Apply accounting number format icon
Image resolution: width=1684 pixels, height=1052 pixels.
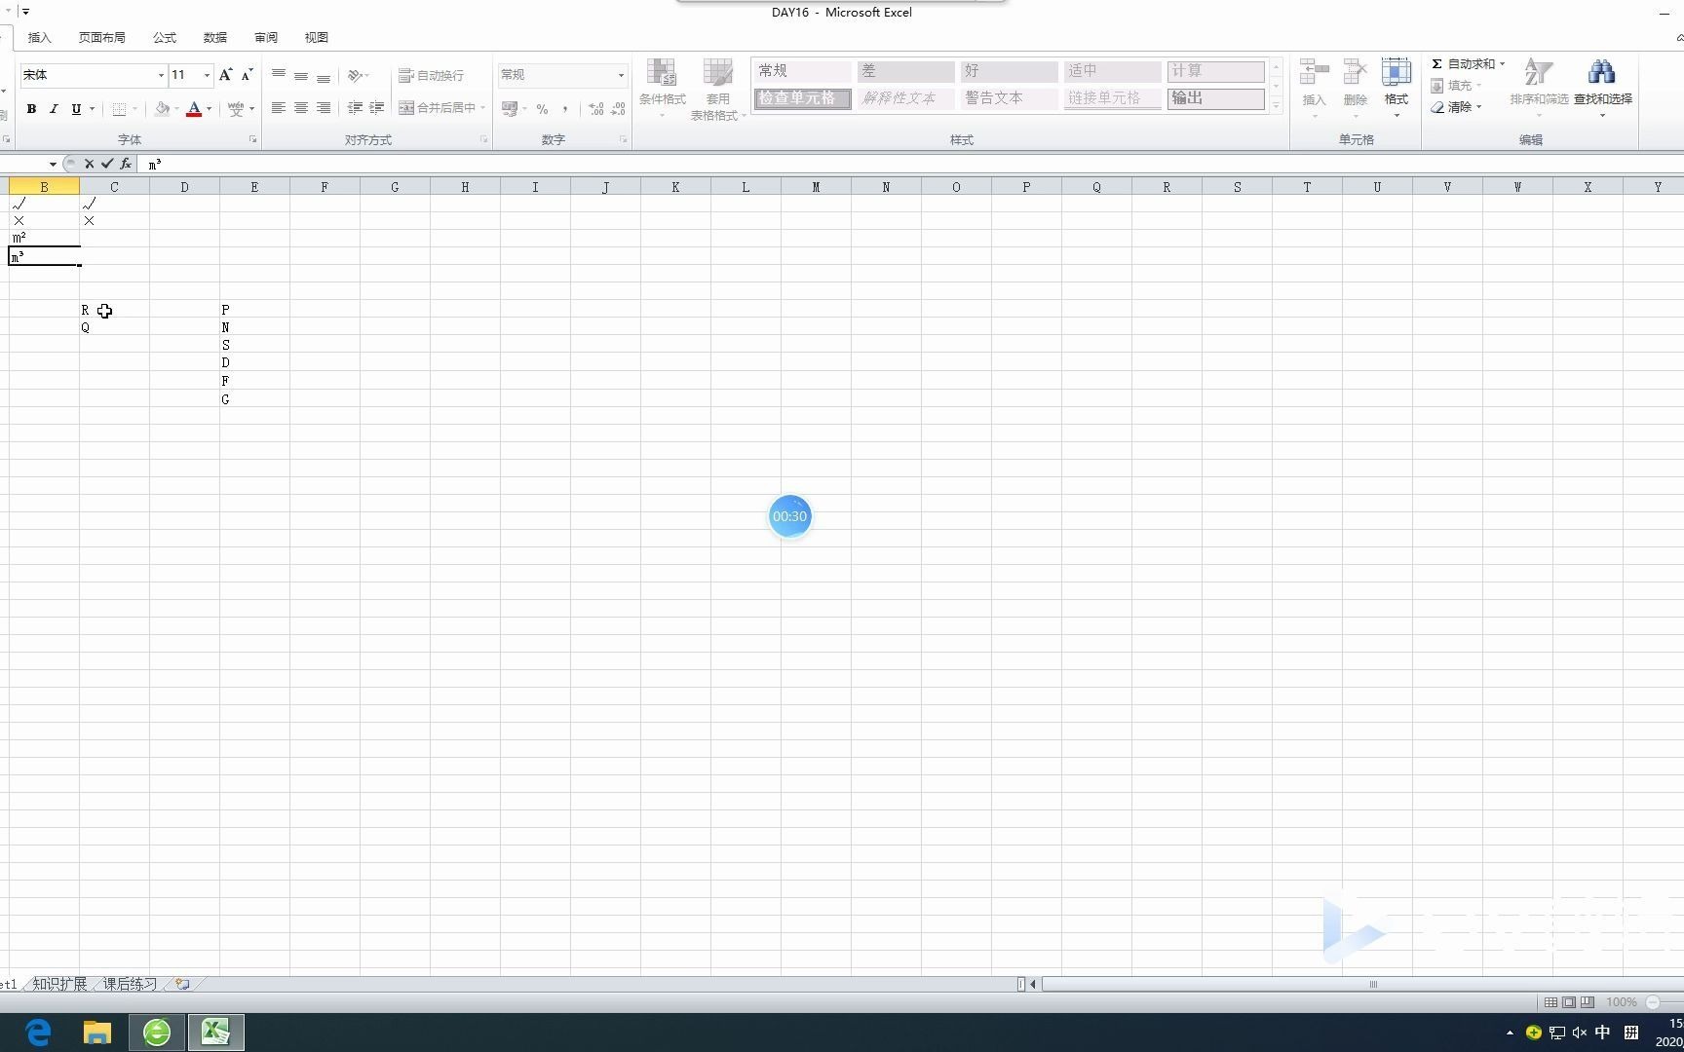point(509,109)
